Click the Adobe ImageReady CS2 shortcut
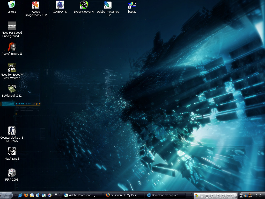 36,5
